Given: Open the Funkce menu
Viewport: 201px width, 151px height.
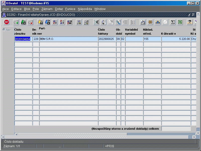Looking at the screenshot, I should tap(70, 9).
